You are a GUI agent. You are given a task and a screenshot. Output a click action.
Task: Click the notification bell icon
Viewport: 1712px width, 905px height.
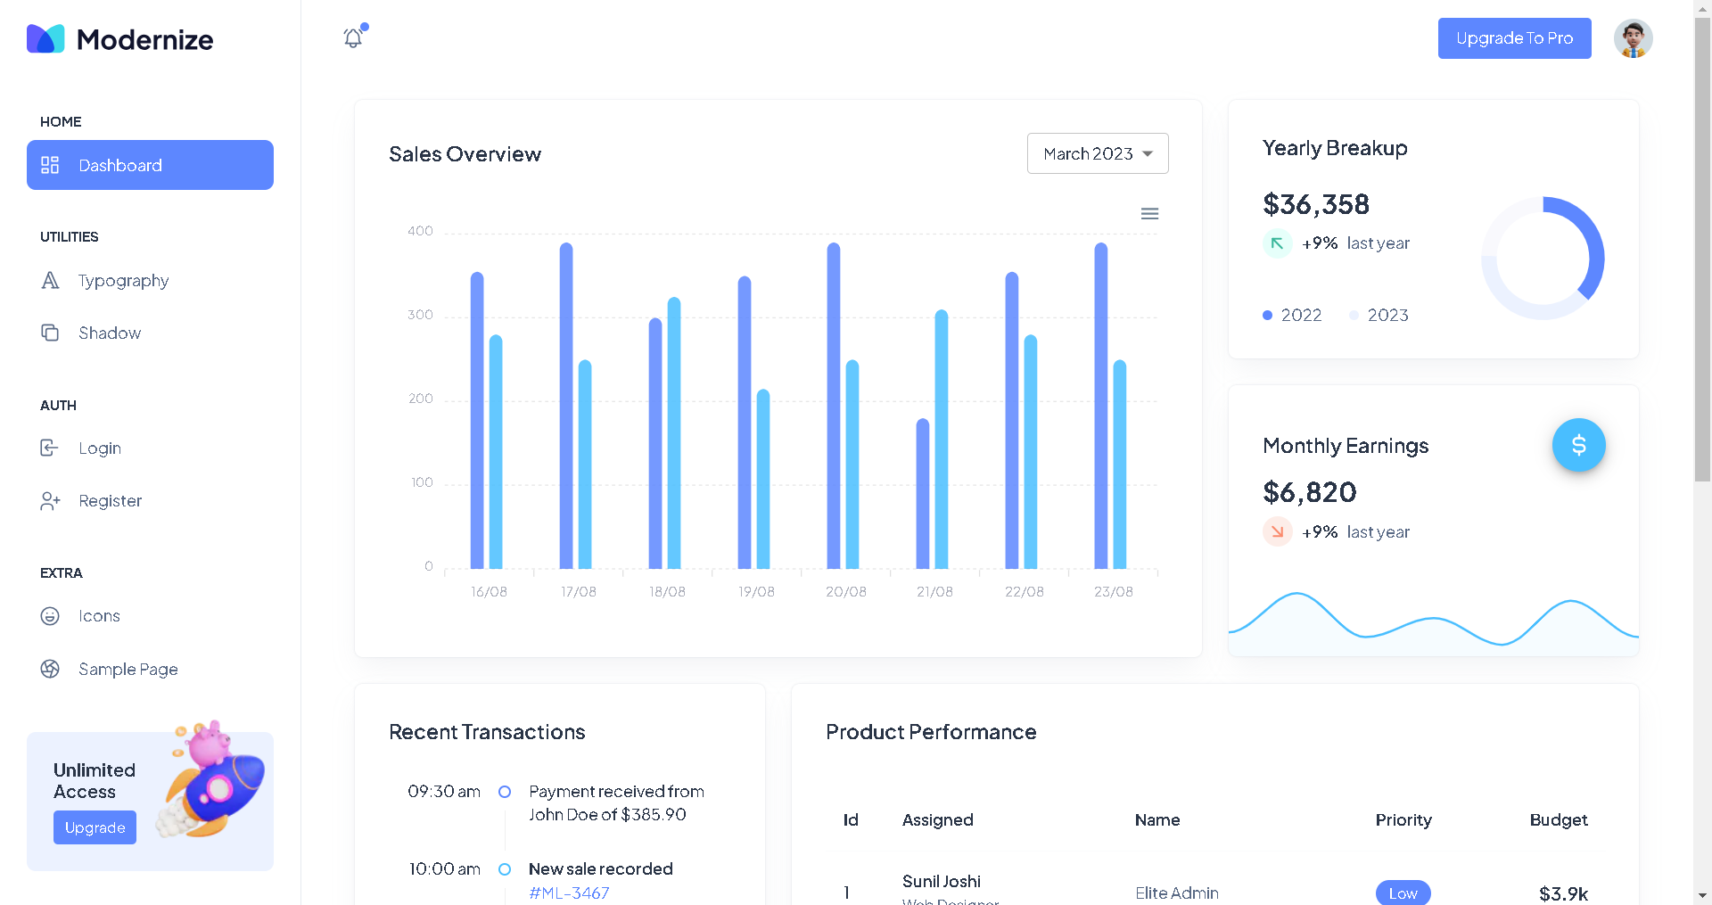[x=353, y=37]
